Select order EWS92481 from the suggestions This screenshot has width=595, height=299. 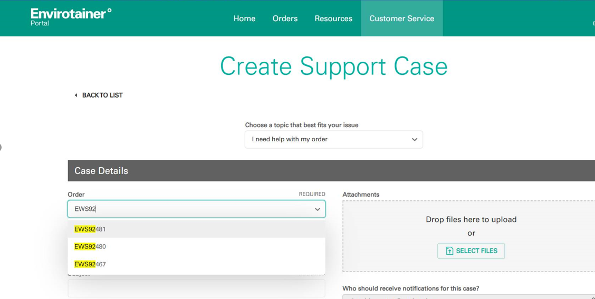(197, 229)
